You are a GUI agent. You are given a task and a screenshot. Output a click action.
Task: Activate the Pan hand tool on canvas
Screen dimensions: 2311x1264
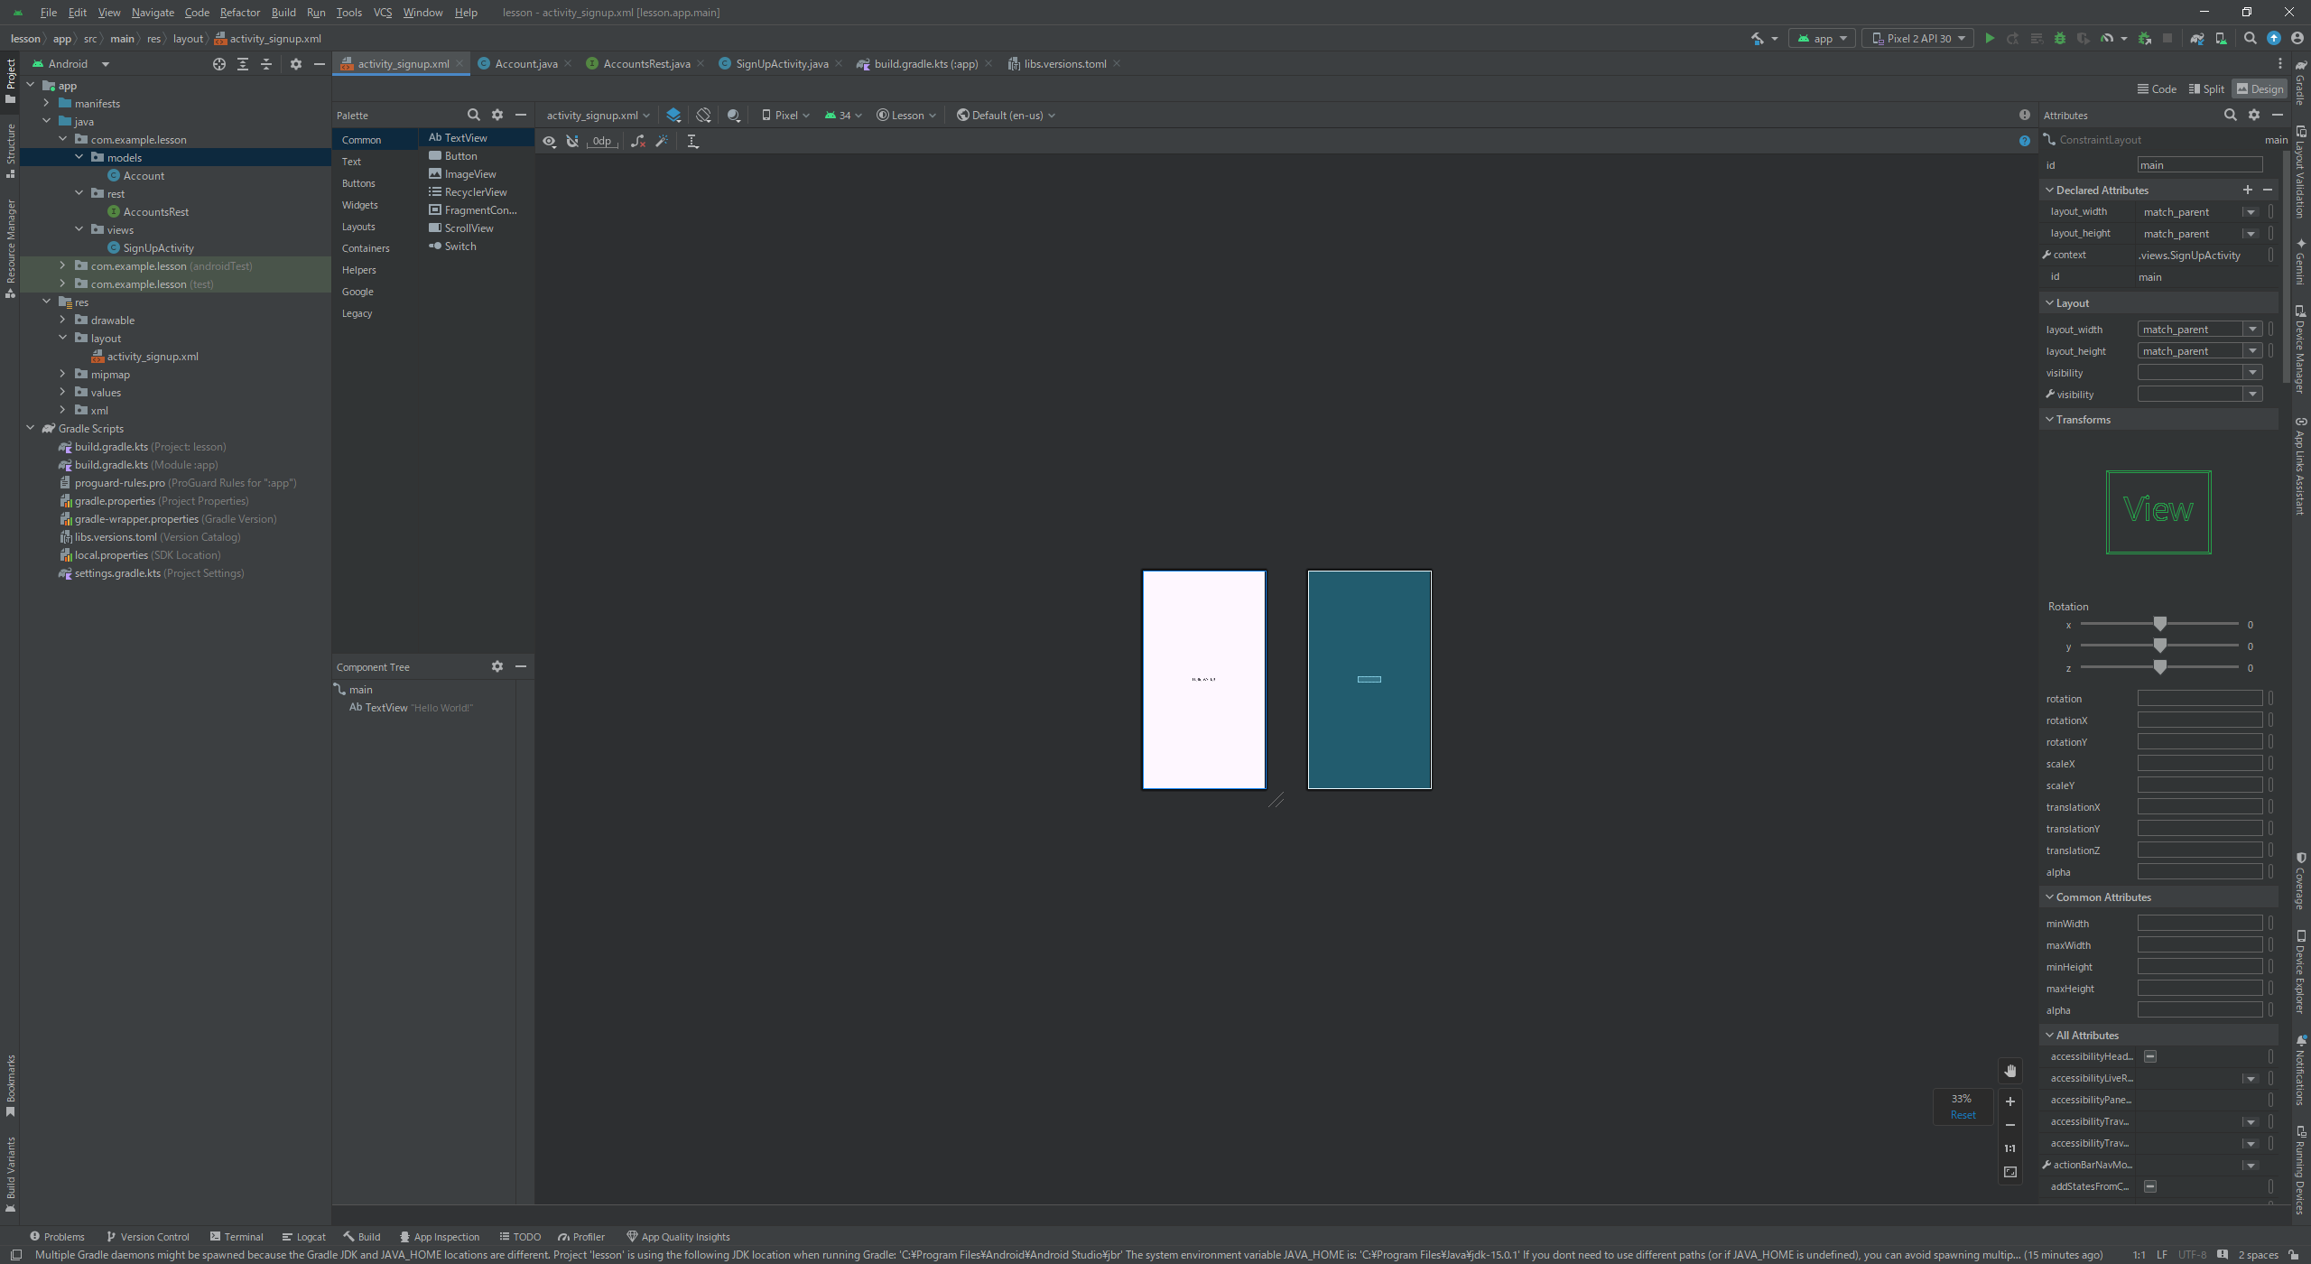[x=2010, y=1072]
